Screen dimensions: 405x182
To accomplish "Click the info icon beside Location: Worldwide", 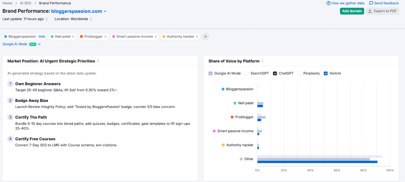I will [x=91, y=19].
